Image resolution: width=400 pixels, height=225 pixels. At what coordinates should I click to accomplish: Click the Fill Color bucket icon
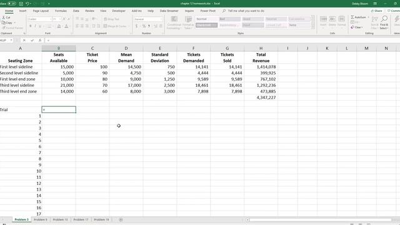tap(59, 26)
